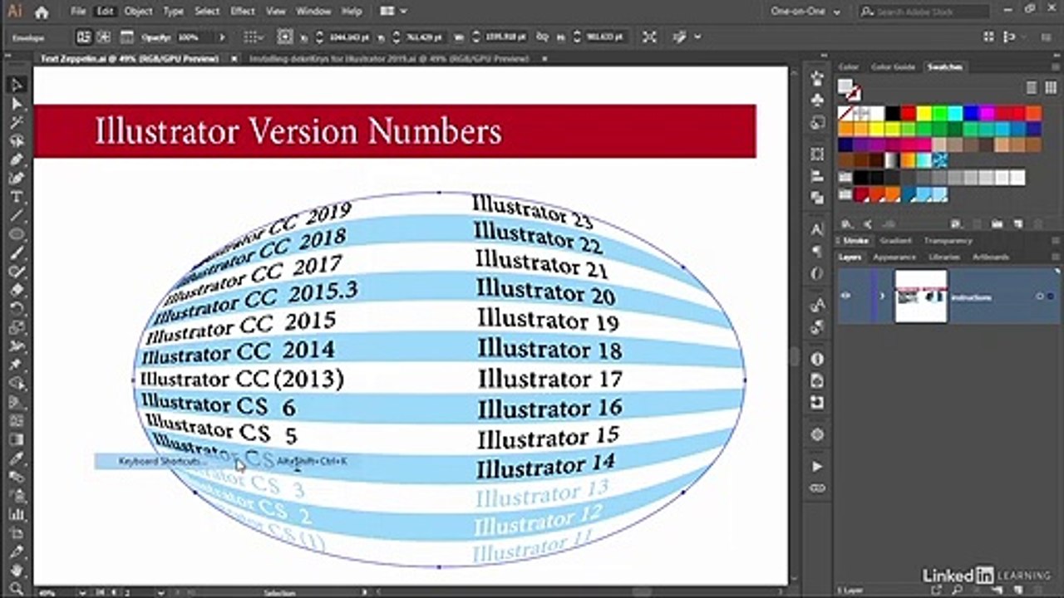The image size is (1064, 598).
Task: Click the Home icon
Action: [42, 12]
